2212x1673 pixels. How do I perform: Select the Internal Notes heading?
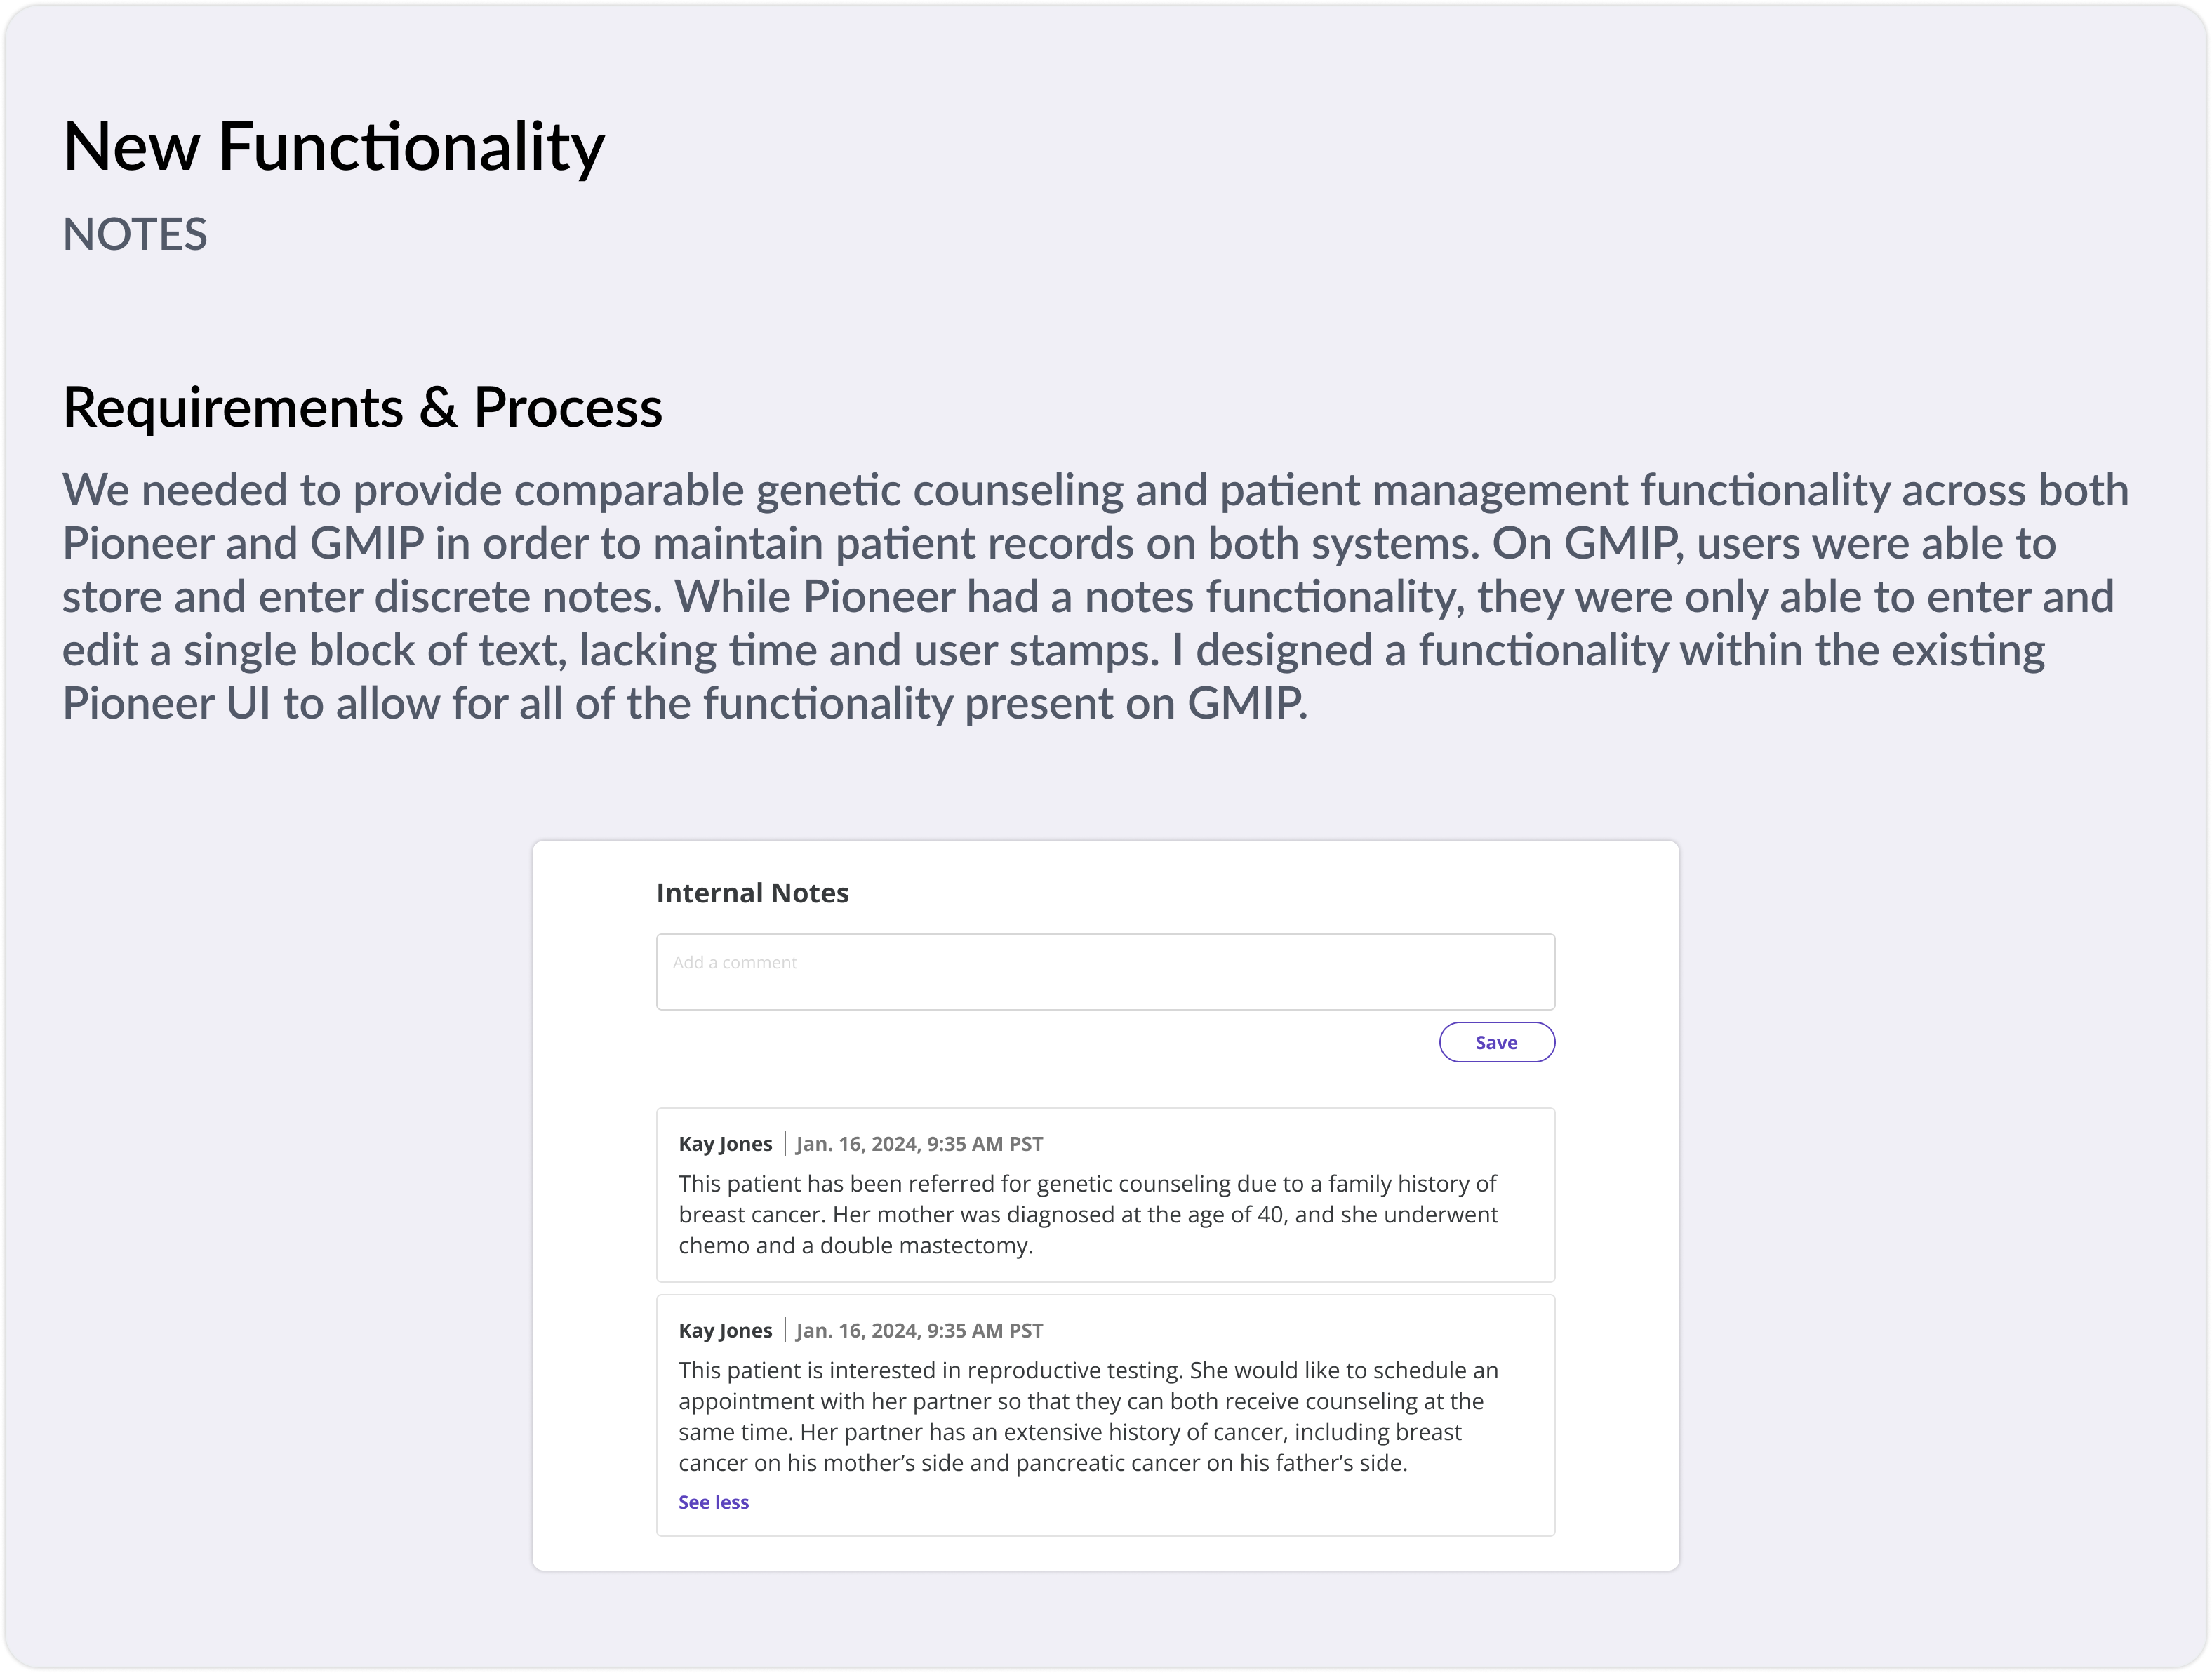[752, 893]
